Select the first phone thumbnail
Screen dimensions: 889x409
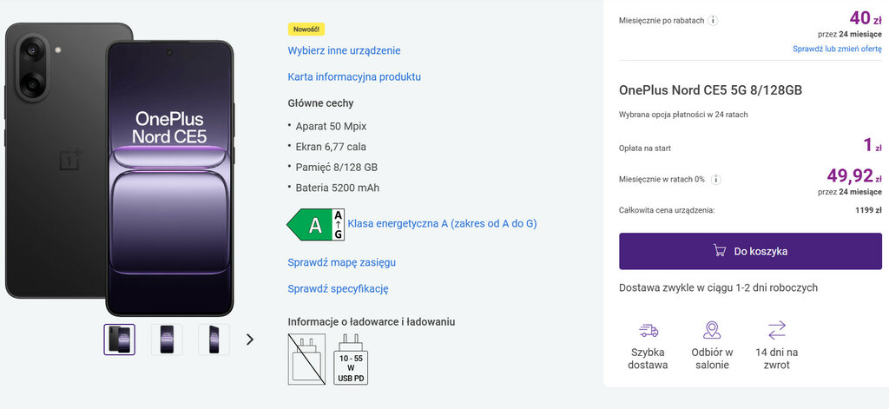tap(120, 340)
